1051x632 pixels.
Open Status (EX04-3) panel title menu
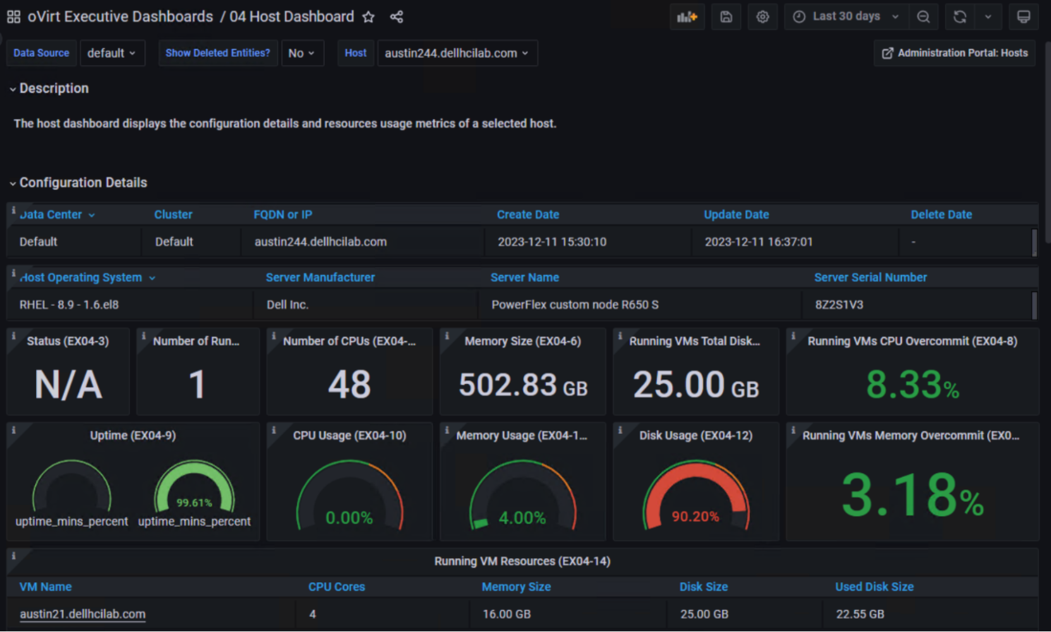(x=68, y=341)
